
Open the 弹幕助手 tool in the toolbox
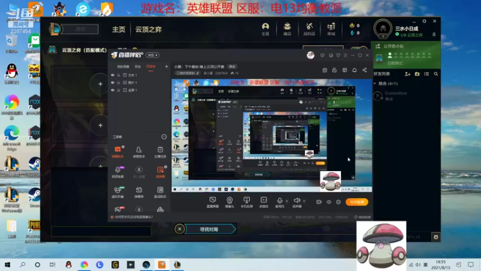pyautogui.click(x=118, y=152)
